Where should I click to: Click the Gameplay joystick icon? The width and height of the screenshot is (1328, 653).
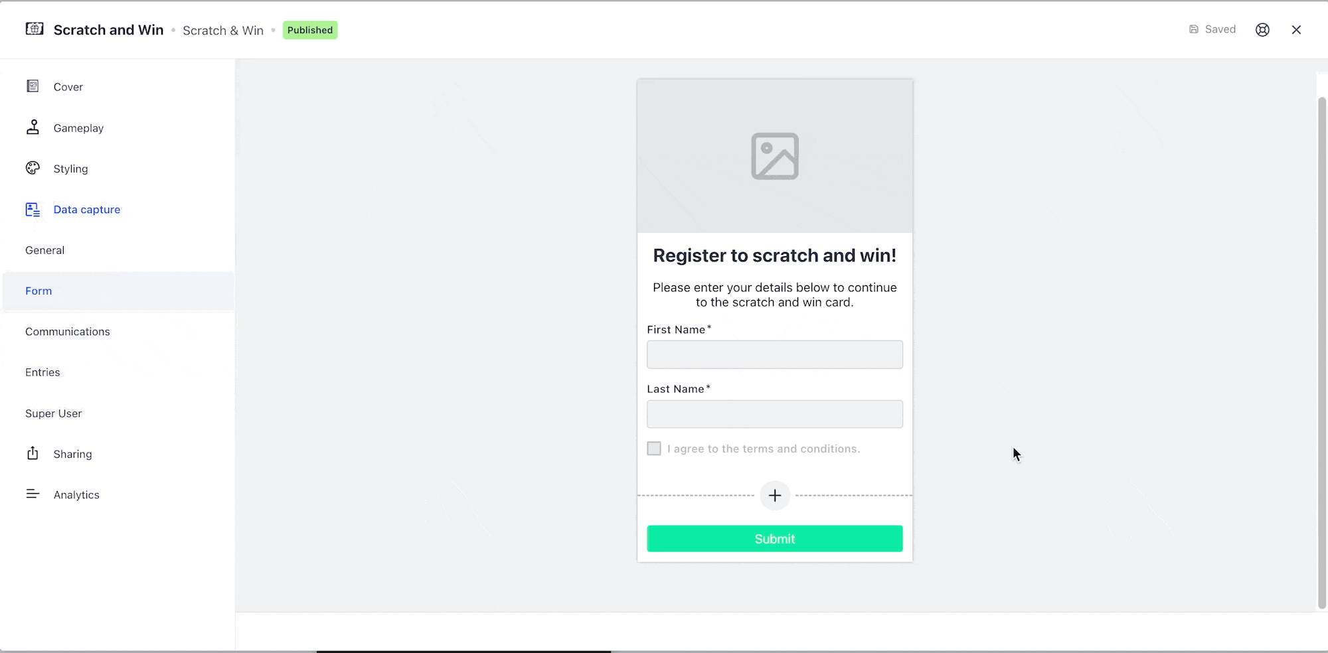[33, 127]
